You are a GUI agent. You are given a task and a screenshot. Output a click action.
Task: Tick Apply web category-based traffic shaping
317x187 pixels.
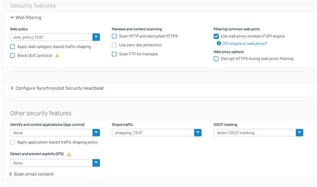pyautogui.click(x=12, y=47)
